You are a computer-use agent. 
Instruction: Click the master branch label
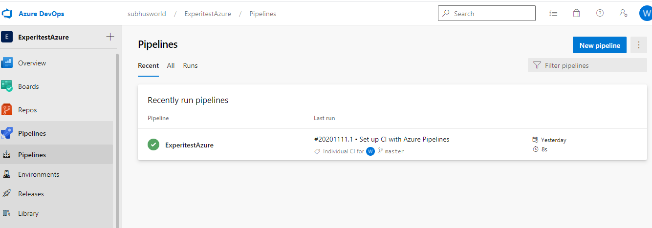coord(394,151)
